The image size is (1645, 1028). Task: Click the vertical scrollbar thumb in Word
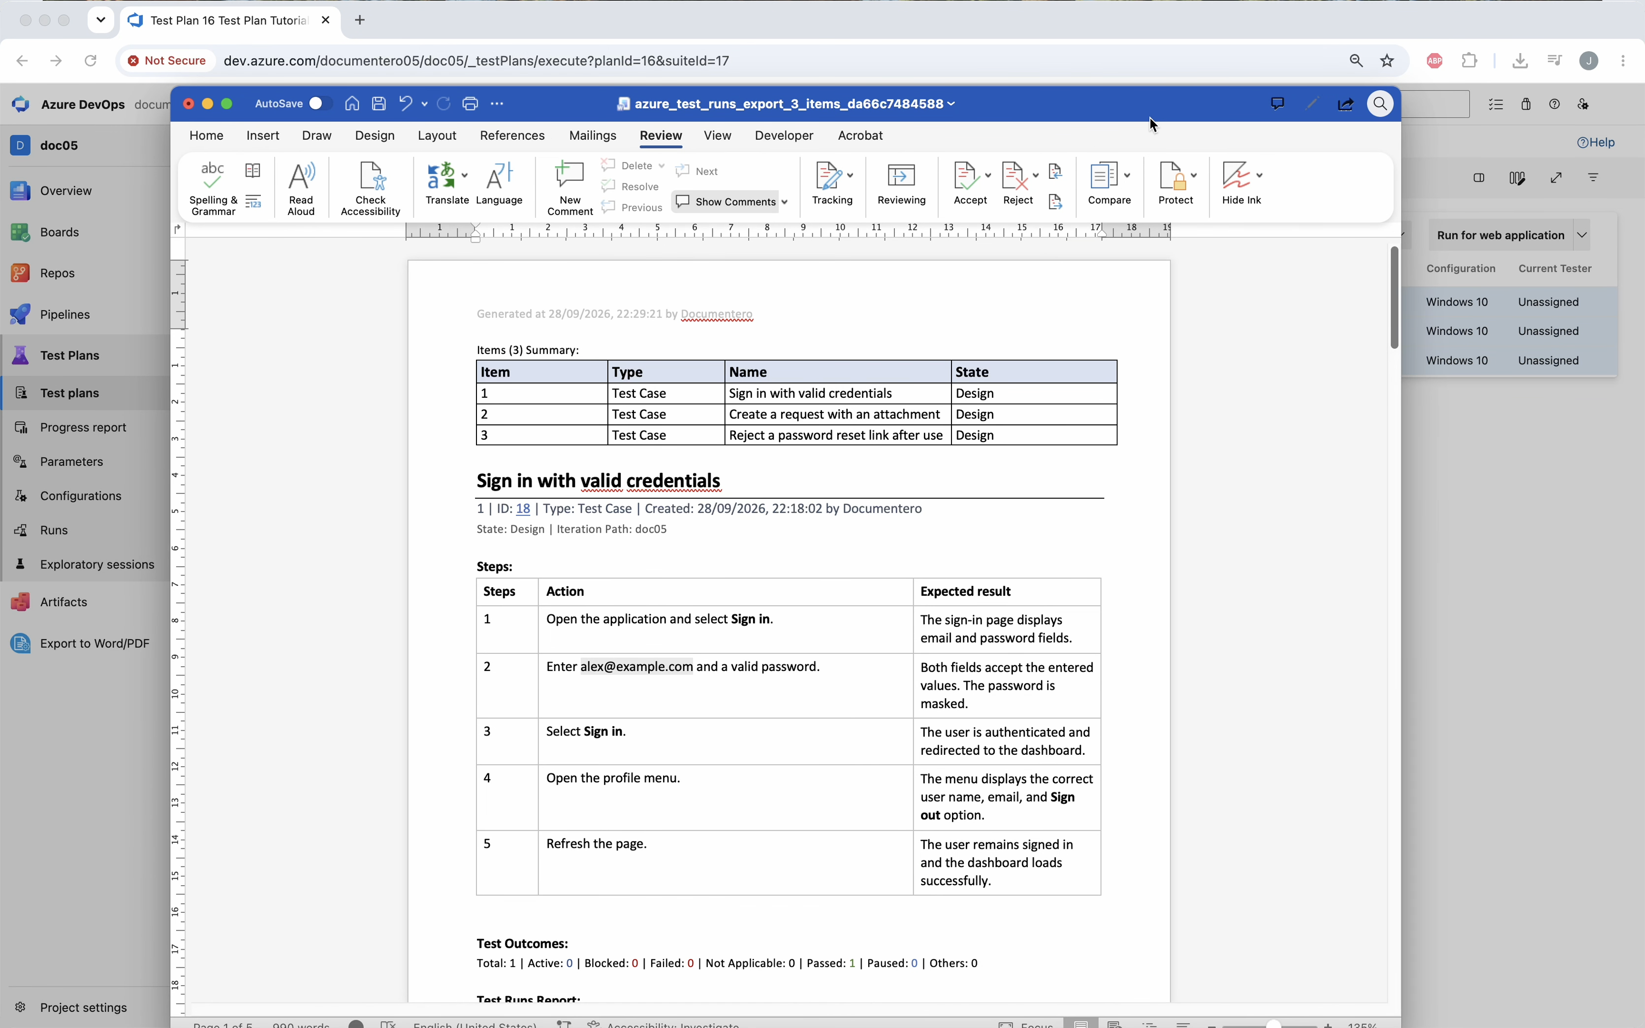click(1394, 297)
